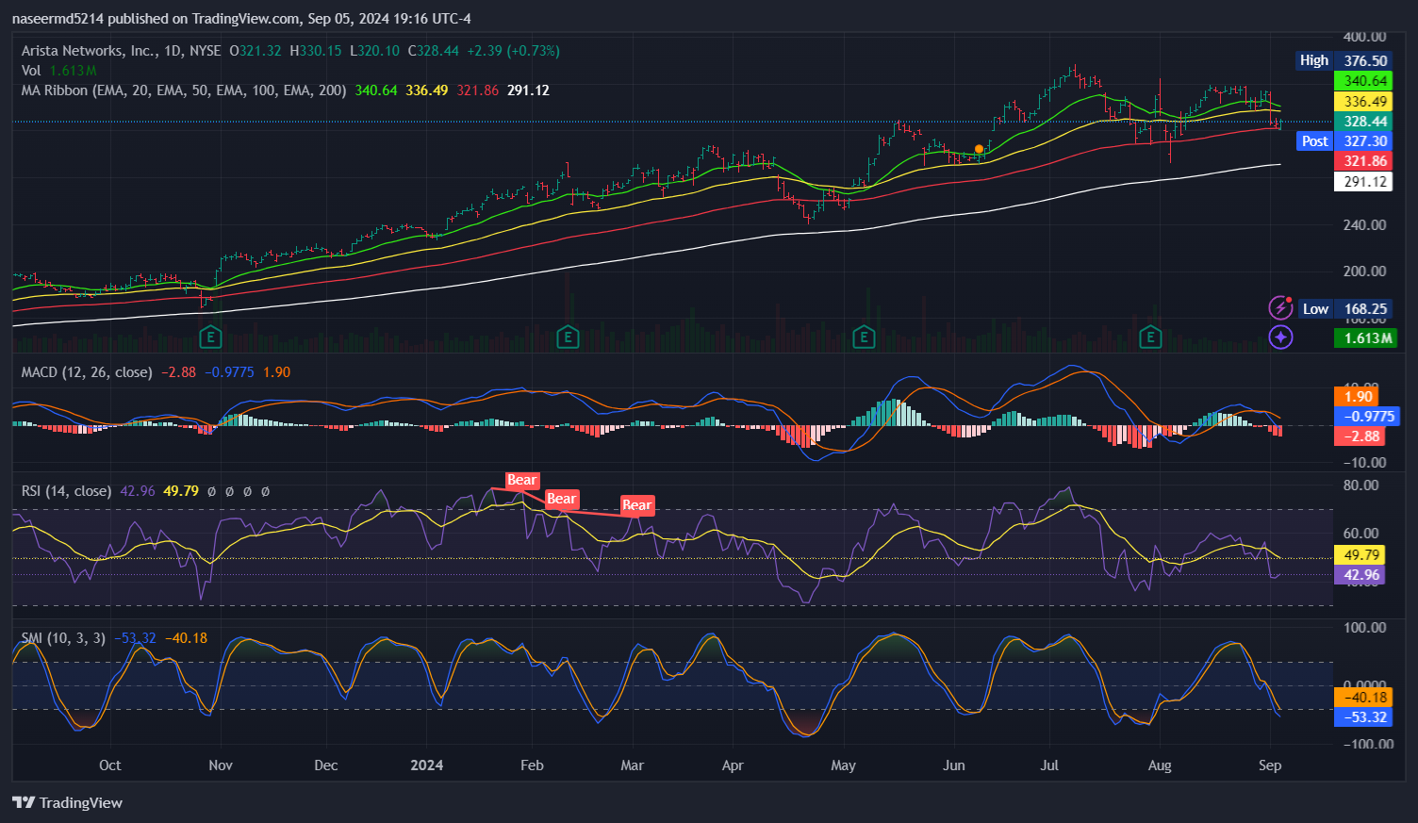
Task: Click the 240.00 price axis value
Action: [1364, 225]
